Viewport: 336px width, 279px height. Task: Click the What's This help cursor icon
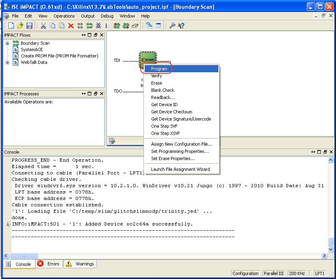click(x=181, y=26)
